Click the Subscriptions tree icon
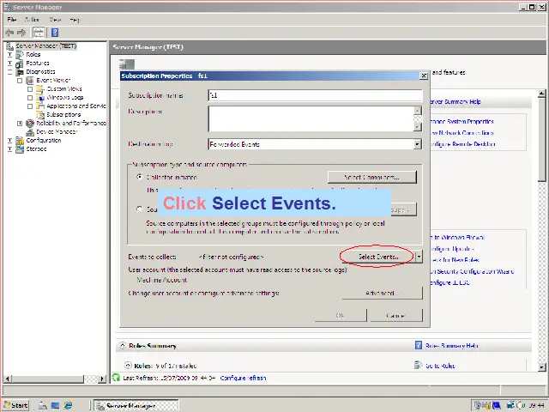This screenshot has width=549, height=412. [40, 115]
